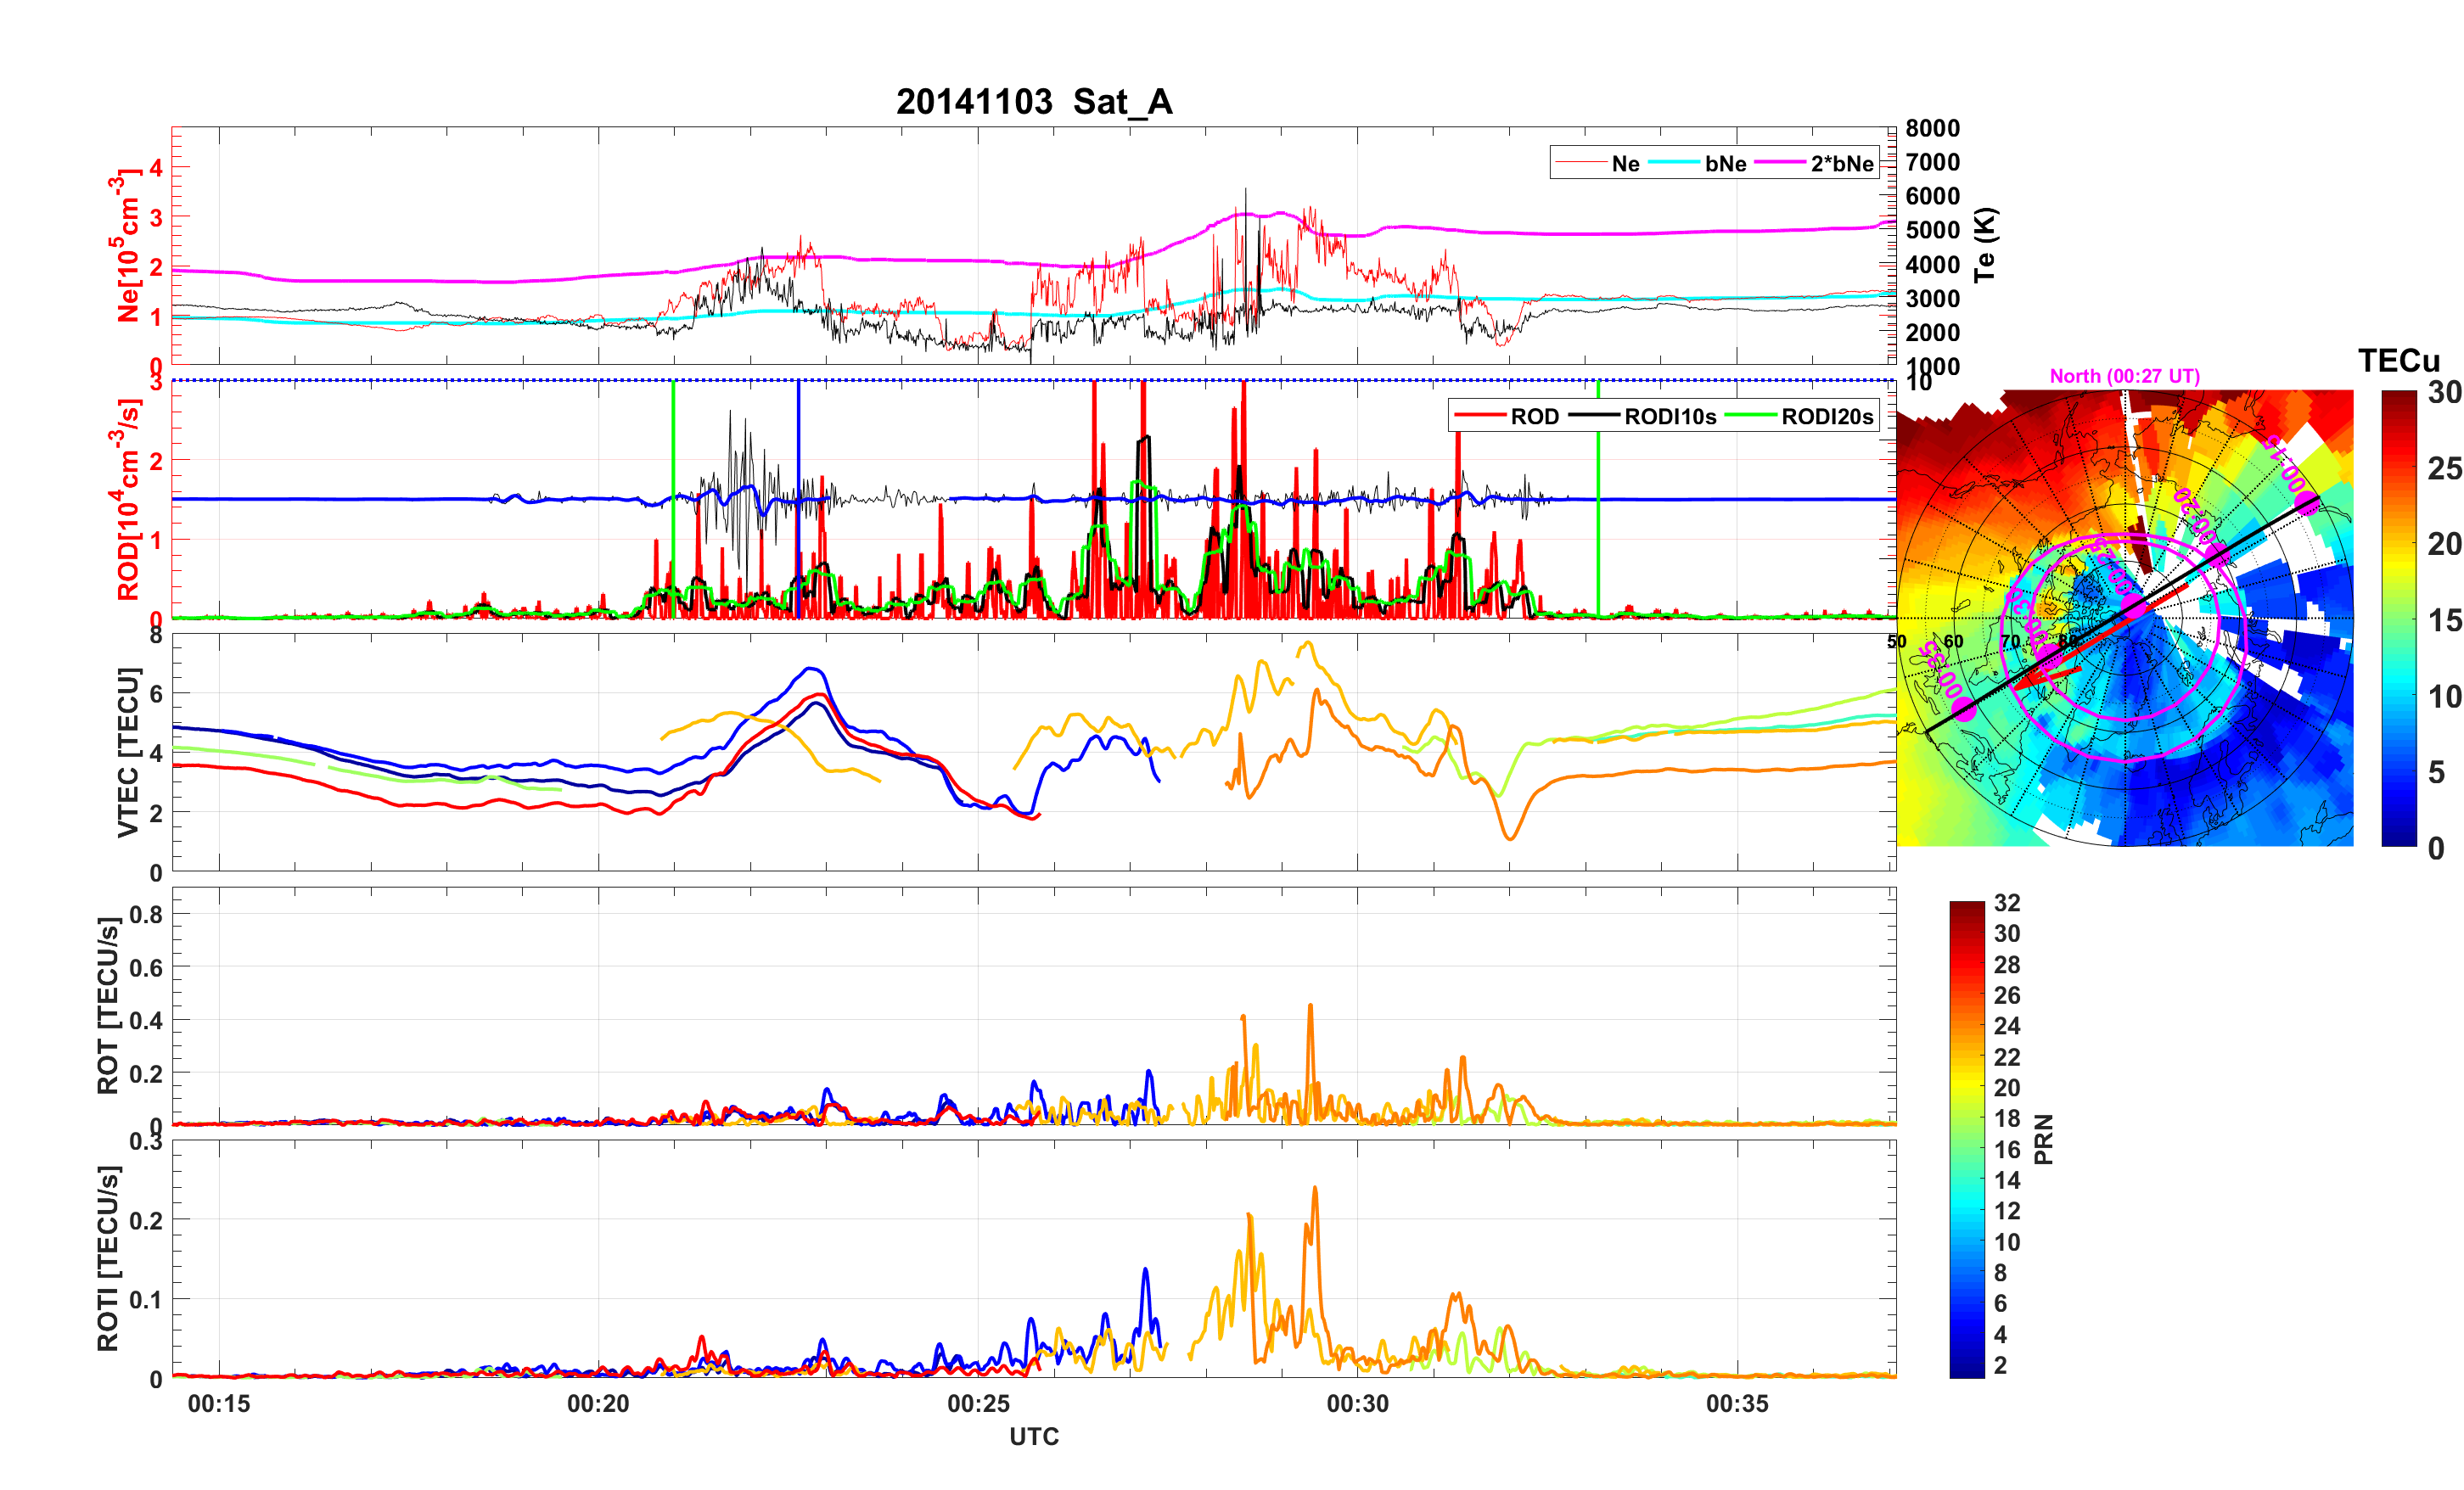The height and width of the screenshot is (1490, 2464).
Task: Click the 2*bNe legend label
Action: pyautogui.click(x=1841, y=164)
